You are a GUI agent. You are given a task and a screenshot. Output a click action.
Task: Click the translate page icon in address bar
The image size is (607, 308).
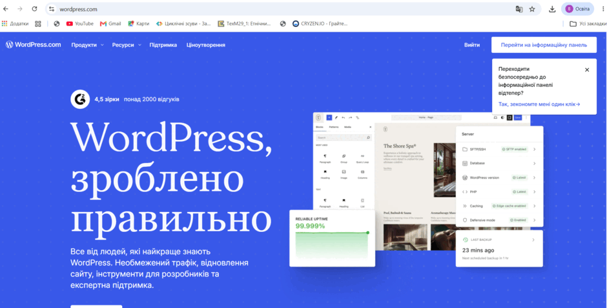pyautogui.click(x=519, y=9)
